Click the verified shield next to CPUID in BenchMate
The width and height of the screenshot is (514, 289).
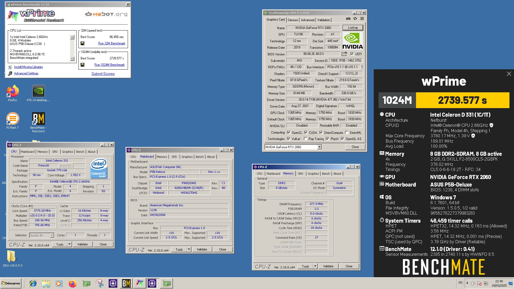(x=491, y=125)
